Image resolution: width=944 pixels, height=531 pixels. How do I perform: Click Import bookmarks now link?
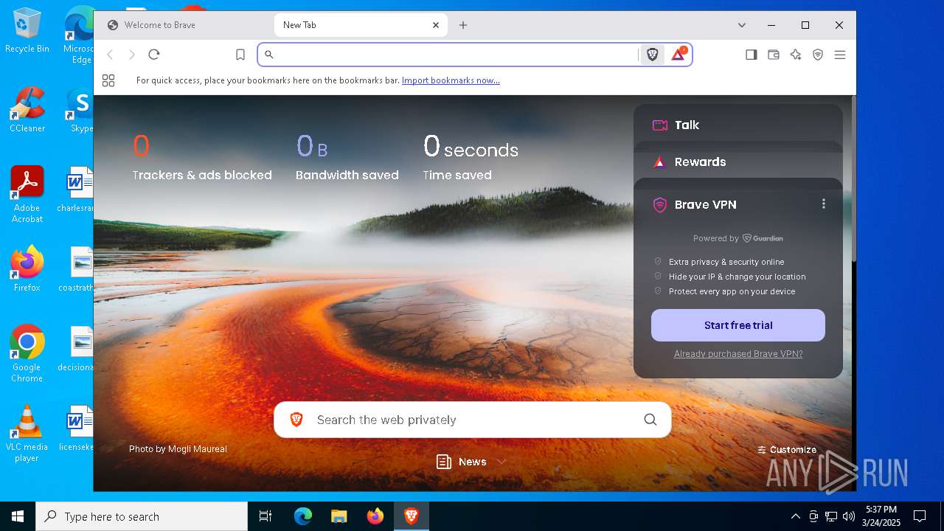451,80
